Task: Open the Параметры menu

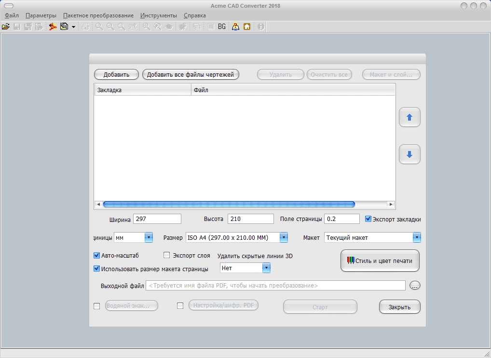Action: (x=41, y=15)
